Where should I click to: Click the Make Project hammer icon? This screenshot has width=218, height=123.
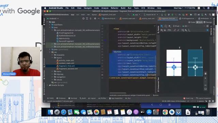click(128, 14)
